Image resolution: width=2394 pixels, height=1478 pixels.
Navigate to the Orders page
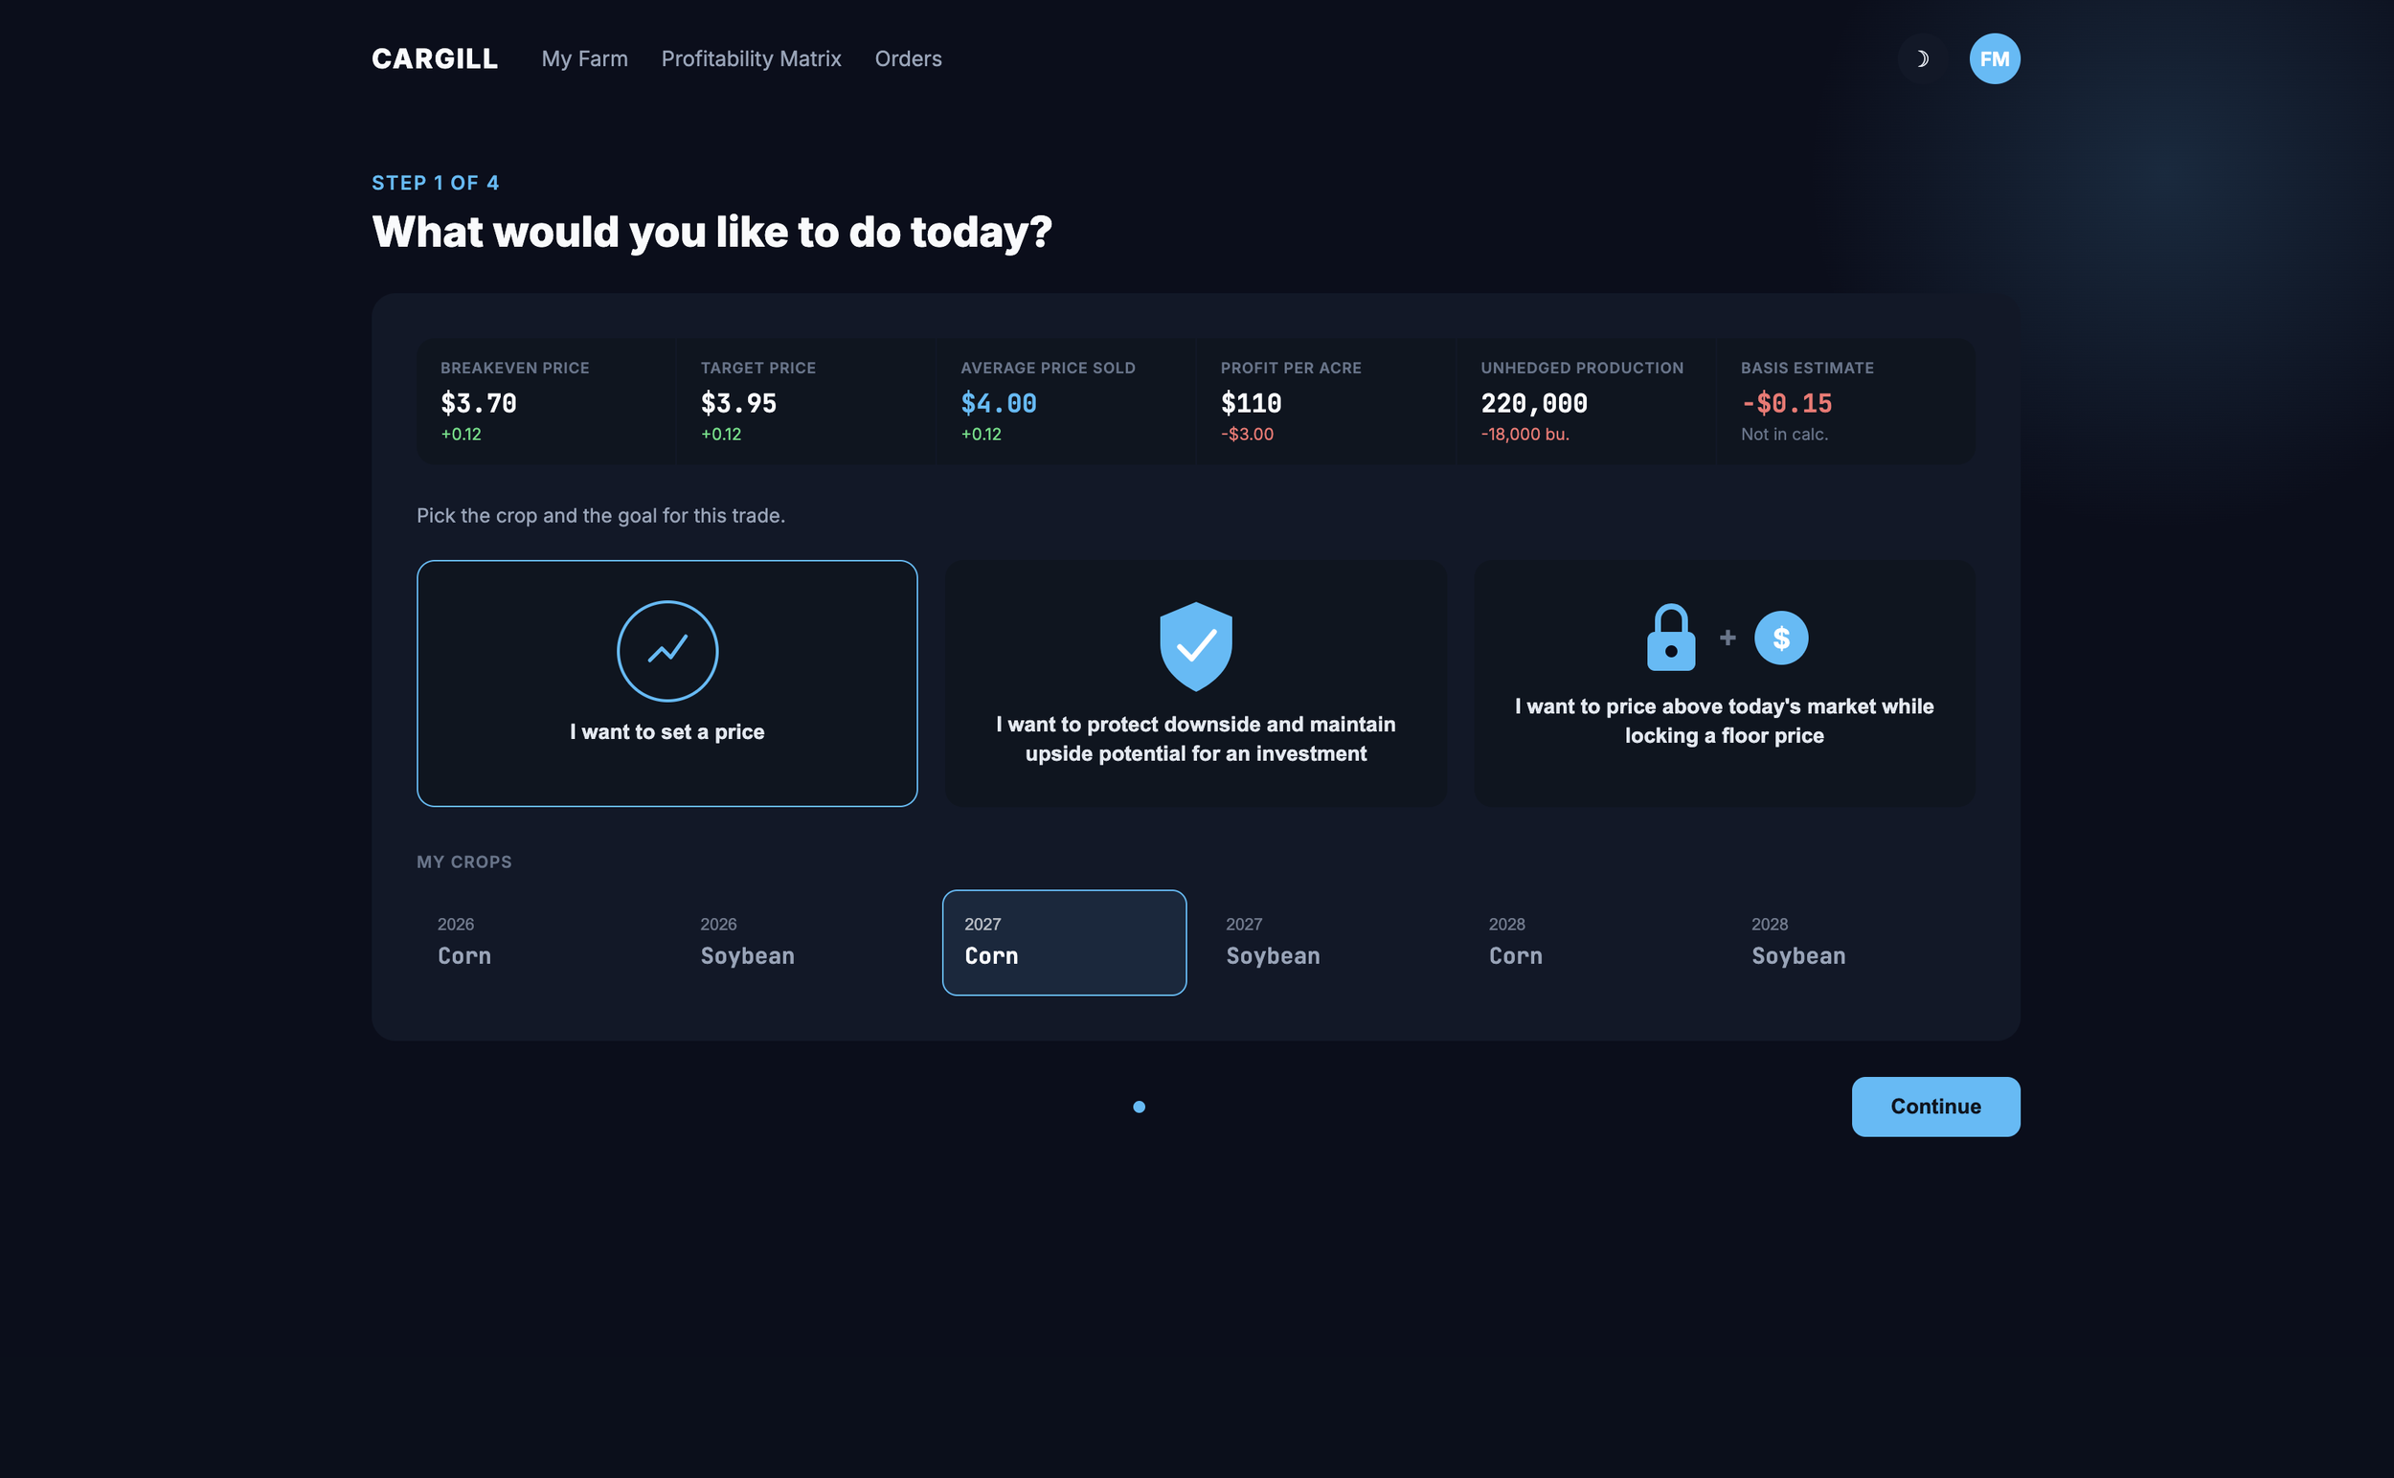click(908, 58)
